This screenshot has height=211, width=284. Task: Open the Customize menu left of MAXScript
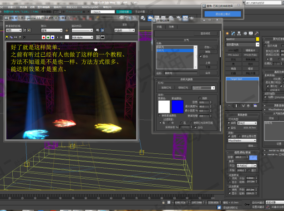(72, 7)
